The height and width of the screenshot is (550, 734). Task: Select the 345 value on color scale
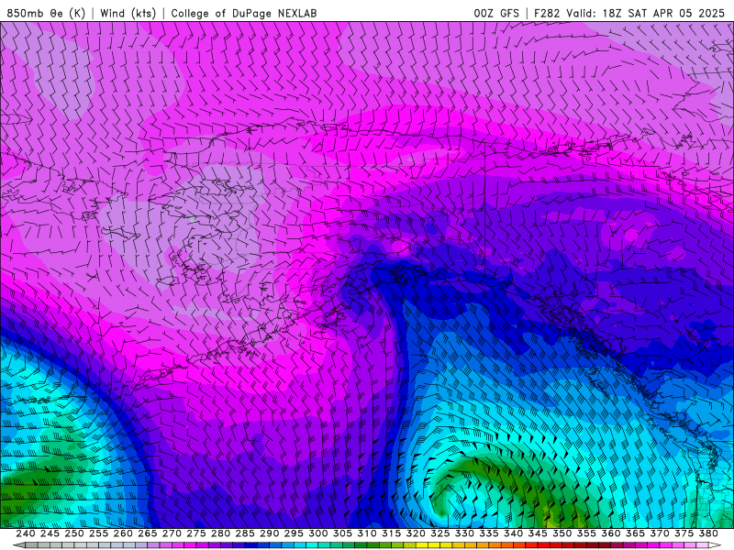click(x=538, y=533)
